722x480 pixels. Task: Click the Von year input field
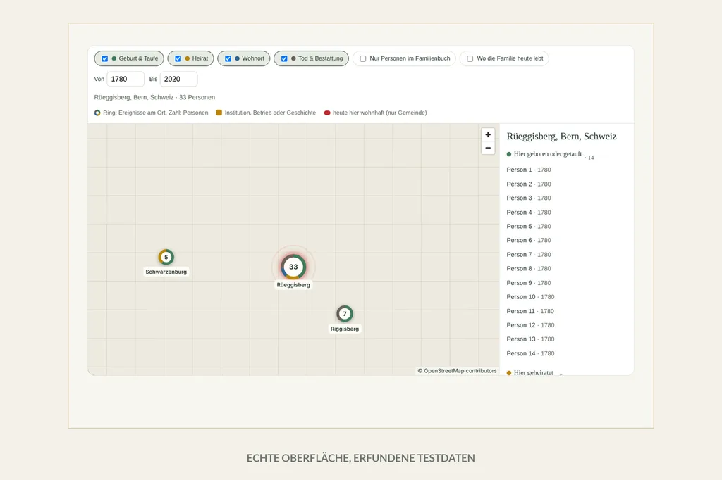[x=126, y=79]
